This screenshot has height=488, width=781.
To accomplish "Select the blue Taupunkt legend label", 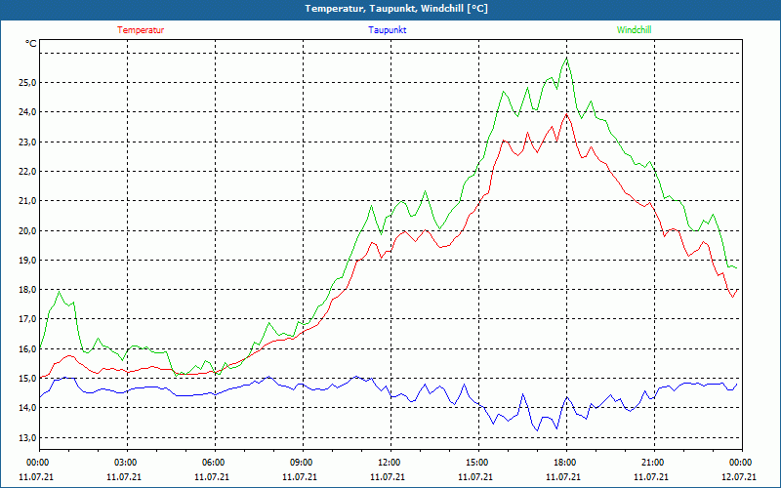I will tap(388, 30).
